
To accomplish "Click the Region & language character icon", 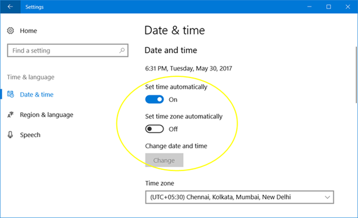I will pos(10,115).
